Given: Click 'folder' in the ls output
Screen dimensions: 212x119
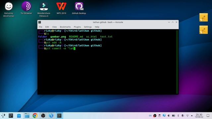Looking at the screenshot, I should 43,37.
